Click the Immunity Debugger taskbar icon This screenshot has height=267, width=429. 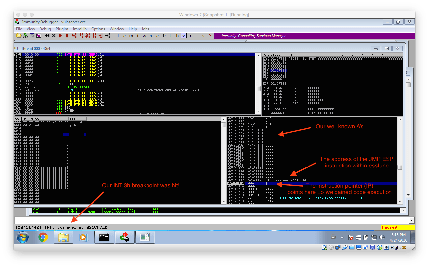(x=124, y=237)
